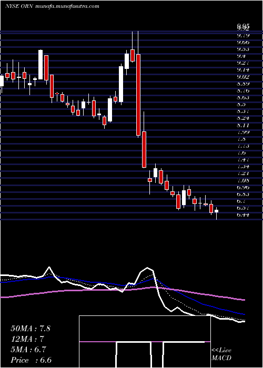Click the 6.44 price axis label
Viewport: 263px width, 368px height.
click(243, 214)
